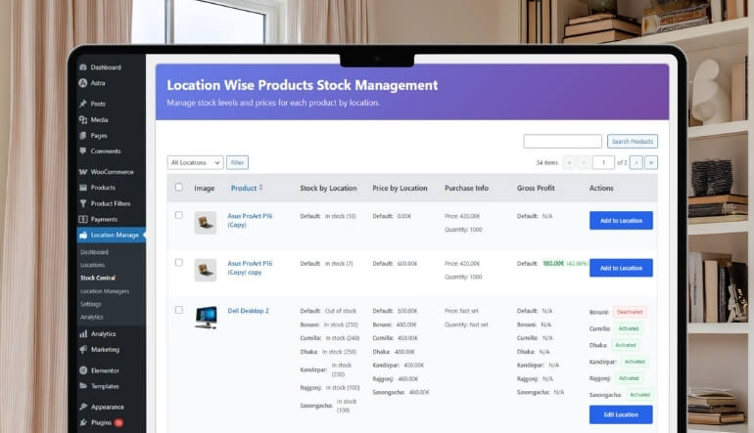The width and height of the screenshot is (754, 433).
Task: Click the Pages icon
Action: coord(83,136)
